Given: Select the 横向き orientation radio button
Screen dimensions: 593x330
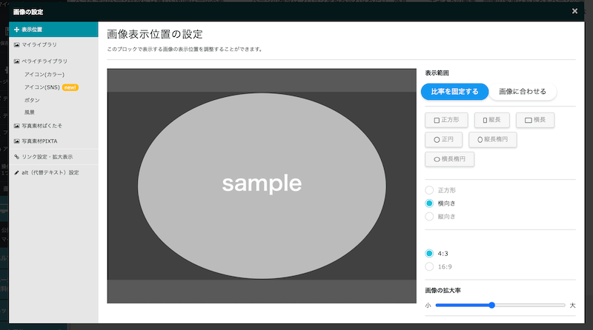Looking at the screenshot, I should (x=429, y=203).
